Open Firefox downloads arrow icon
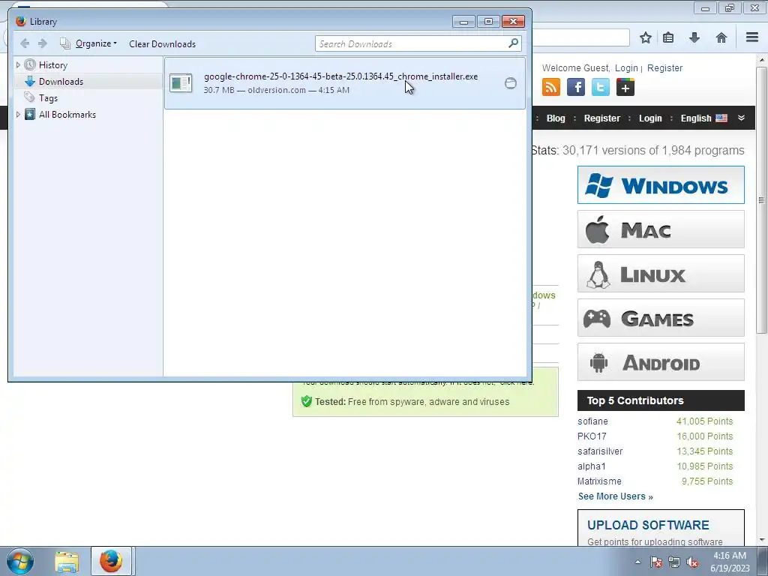 click(694, 37)
